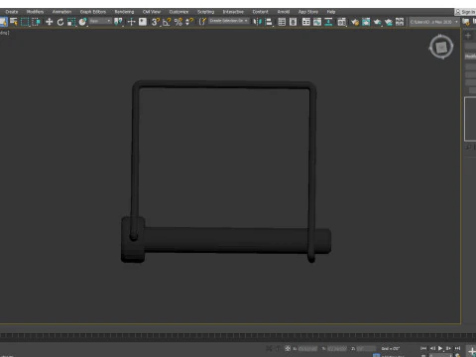This screenshot has height=357, width=476.
Task: Play the animation
Action: [x=440, y=348]
